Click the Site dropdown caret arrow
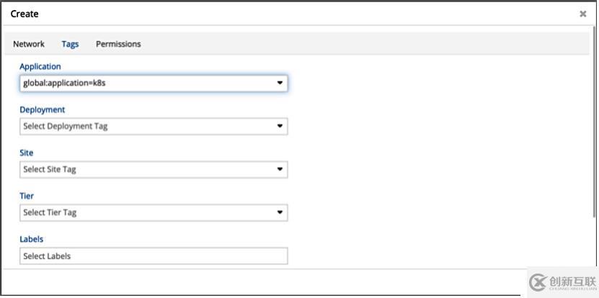Screen dimensions: 599x298 (x=280, y=169)
